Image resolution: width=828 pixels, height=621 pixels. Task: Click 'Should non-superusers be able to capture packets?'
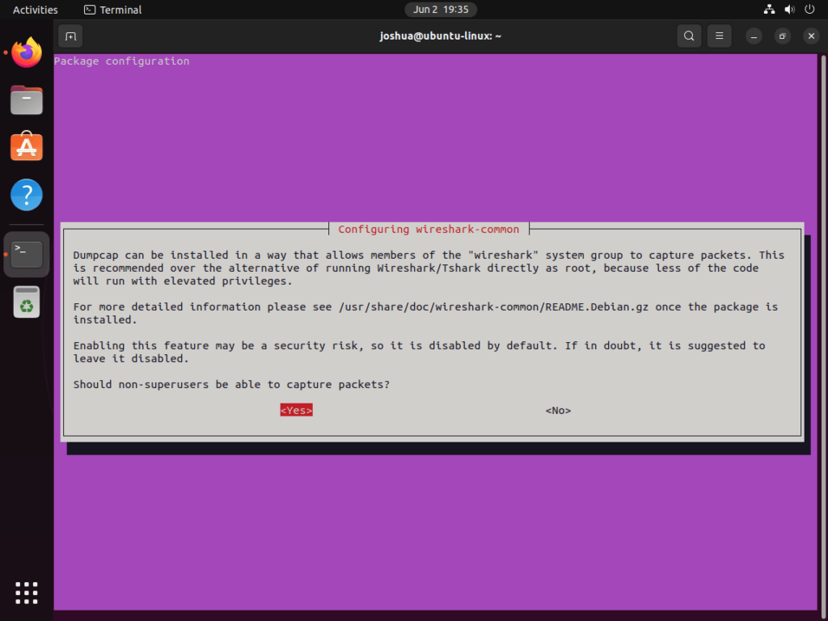coord(231,384)
